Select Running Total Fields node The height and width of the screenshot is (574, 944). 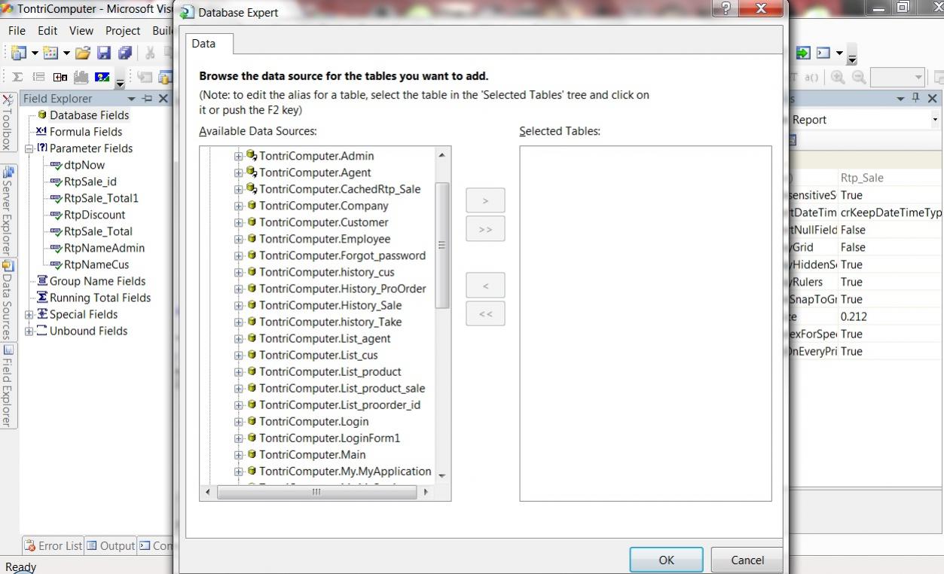tap(100, 298)
